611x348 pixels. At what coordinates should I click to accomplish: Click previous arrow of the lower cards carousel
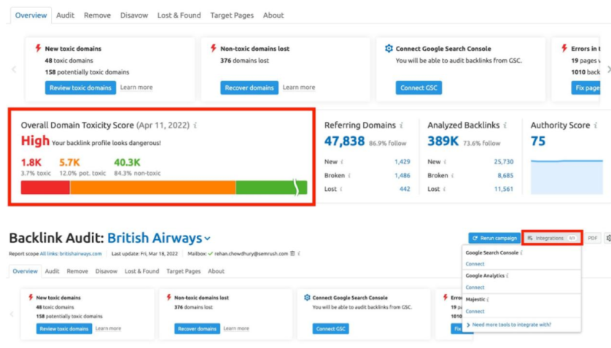coord(12,314)
